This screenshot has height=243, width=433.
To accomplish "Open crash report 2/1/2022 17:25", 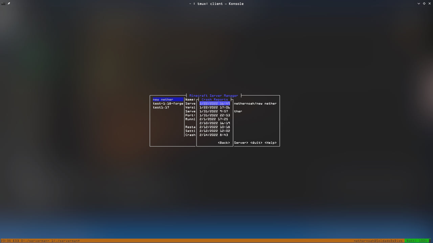I will tap(213, 119).
